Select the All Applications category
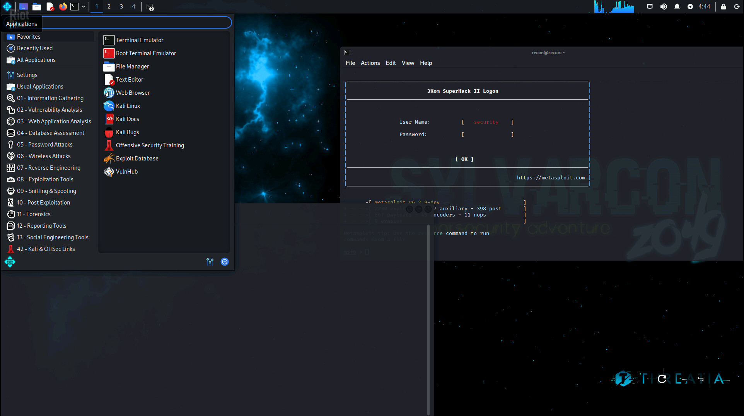This screenshot has width=744, height=416. click(x=36, y=60)
